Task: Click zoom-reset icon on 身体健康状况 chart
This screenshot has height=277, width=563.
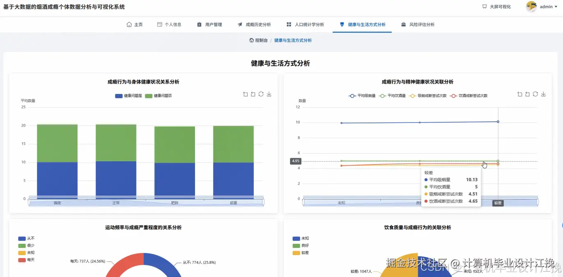Action: (x=253, y=94)
